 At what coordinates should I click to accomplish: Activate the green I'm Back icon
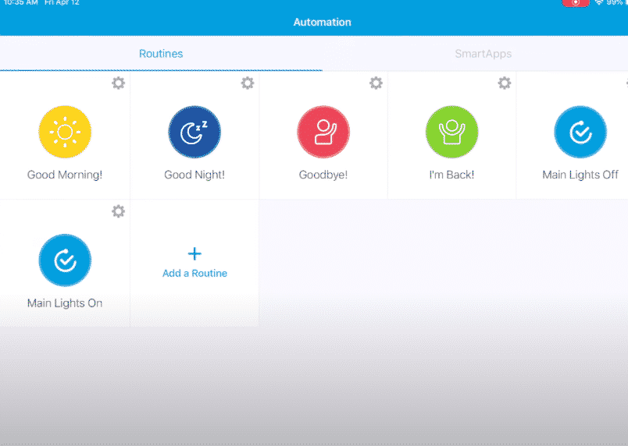451,133
